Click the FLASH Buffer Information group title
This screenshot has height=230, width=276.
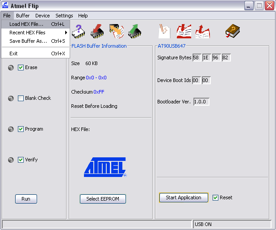click(x=99, y=46)
